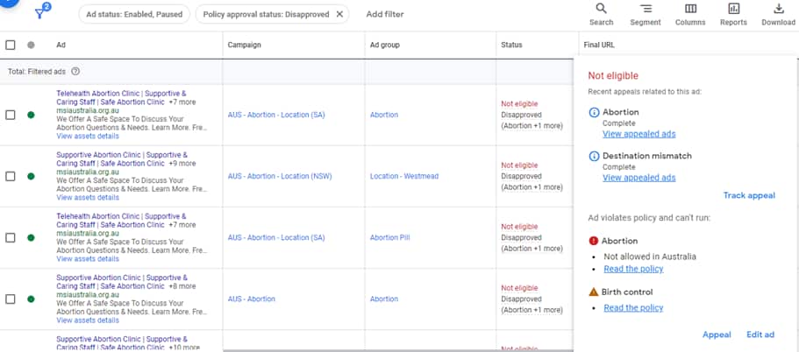Screen dimensions: 799x352
Task: Sort by the Ad group column header
Action: coord(386,45)
